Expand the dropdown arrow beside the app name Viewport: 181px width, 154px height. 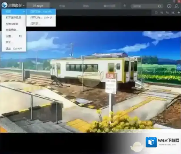[x=24, y=6]
